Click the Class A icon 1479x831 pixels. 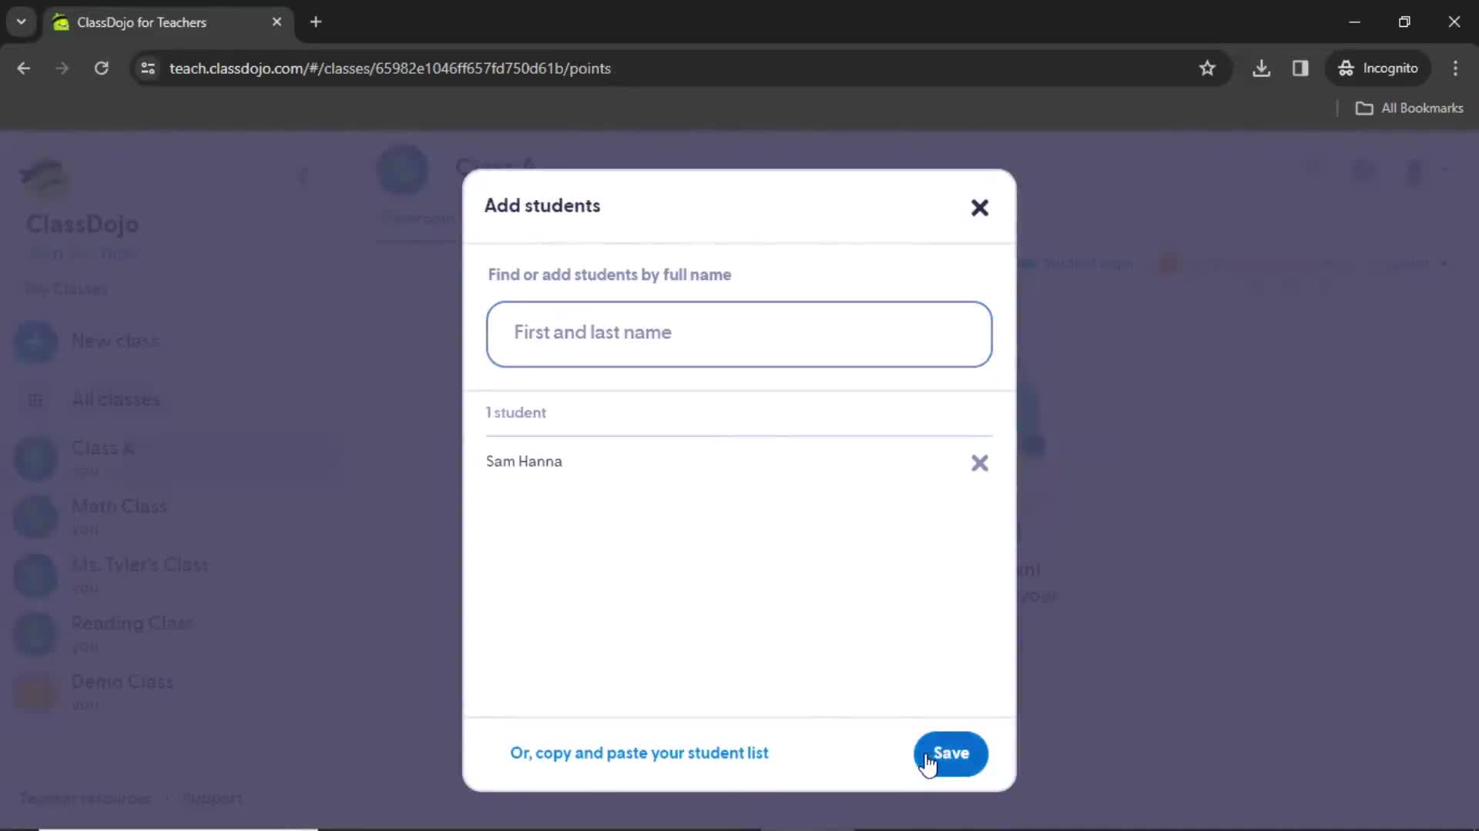coord(35,458)
